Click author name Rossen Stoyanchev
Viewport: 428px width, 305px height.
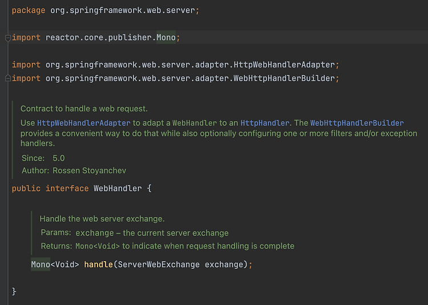coord(89,171)
